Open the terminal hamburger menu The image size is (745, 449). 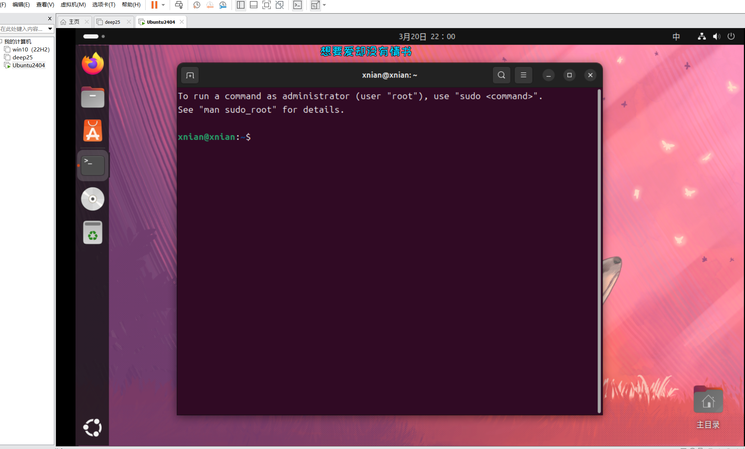coord(523,75)
